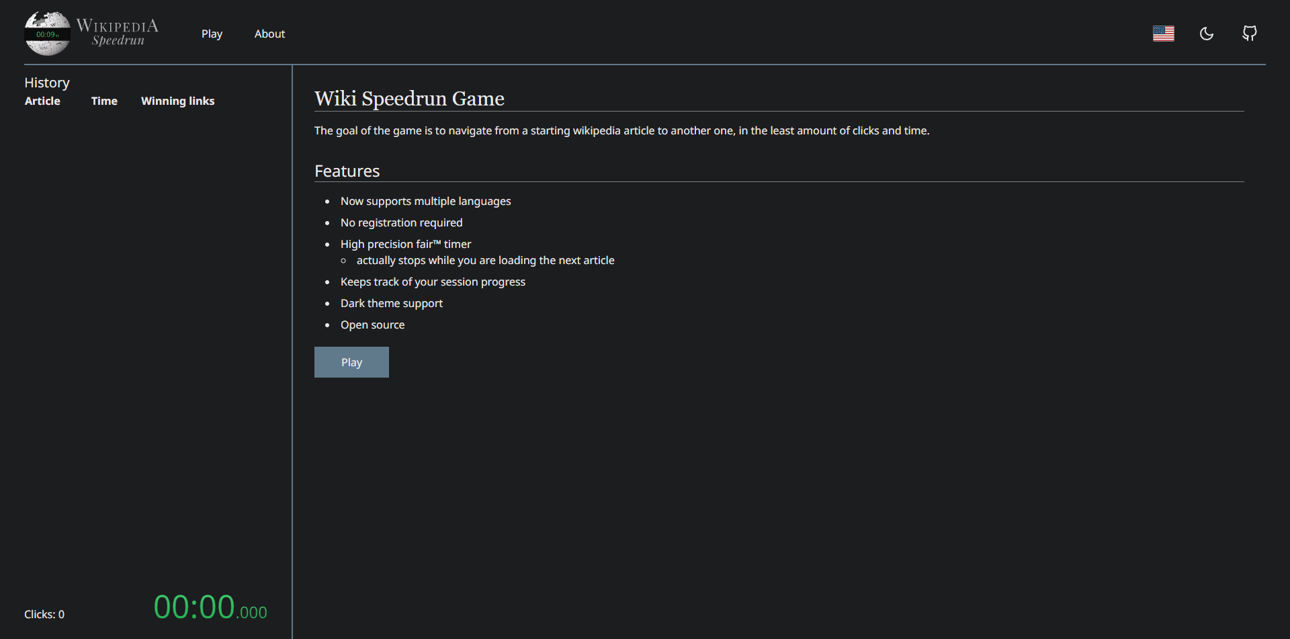This screenshot has height=639, width=1290.
Task: Click the Wikipedia Speedrun globe logo
Action: point(47,34)
